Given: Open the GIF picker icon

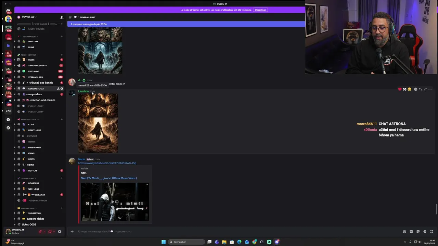Looking at the screenshot, I should click(x=411, y=231).
